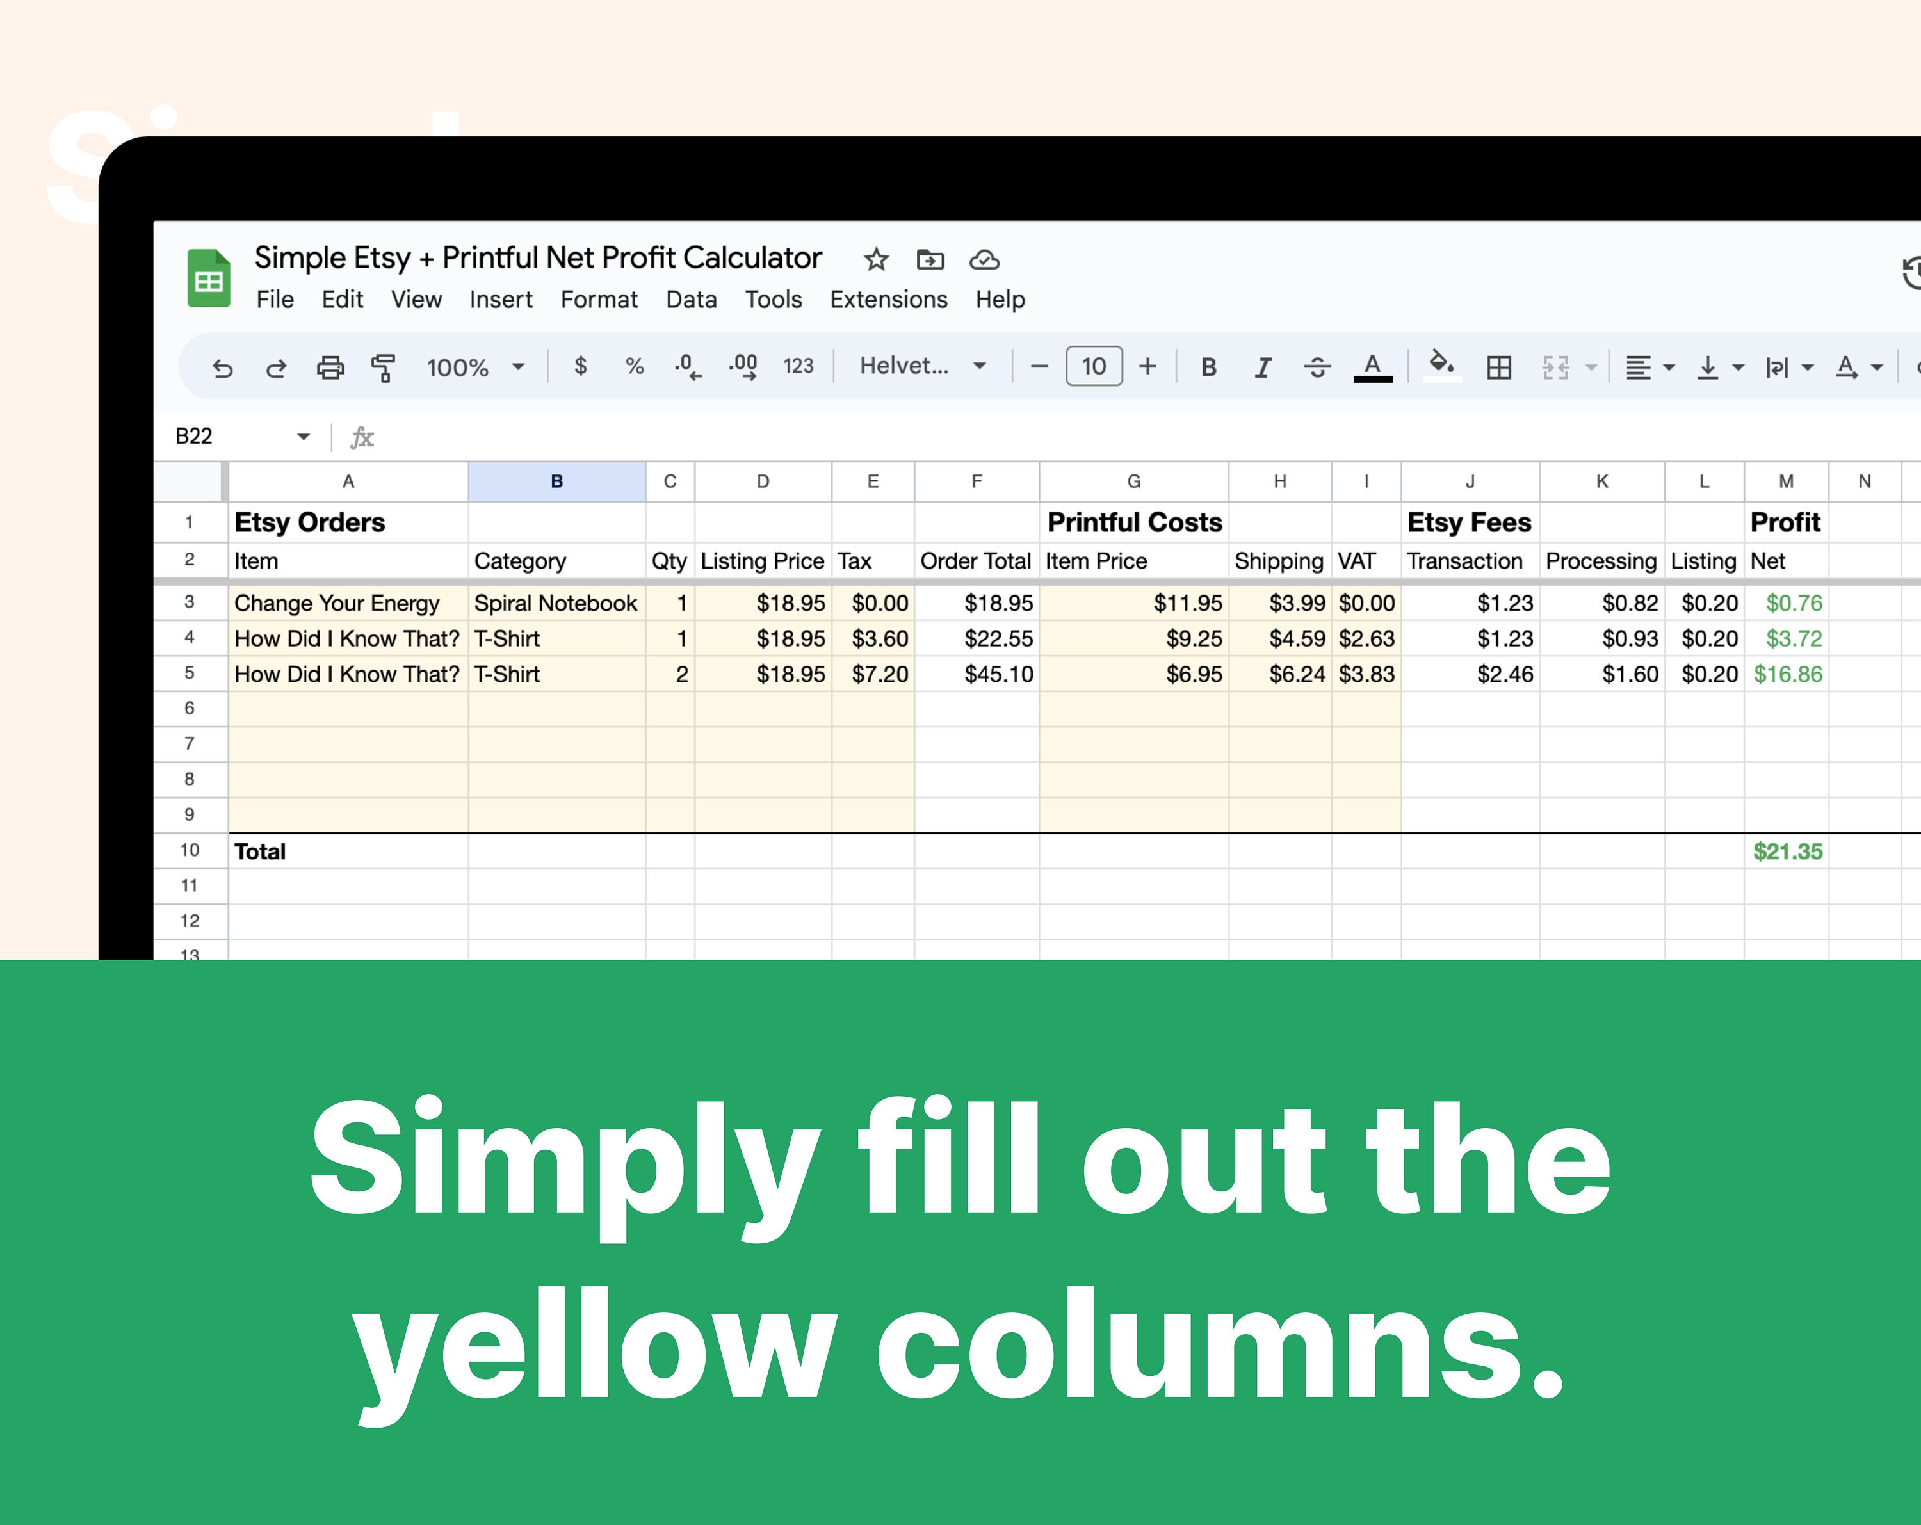
Task: Click the font size field showing 10
Action: [1094, 366]
